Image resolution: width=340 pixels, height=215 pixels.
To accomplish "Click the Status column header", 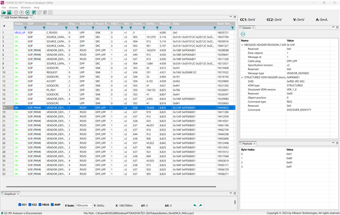I will 19,24.
